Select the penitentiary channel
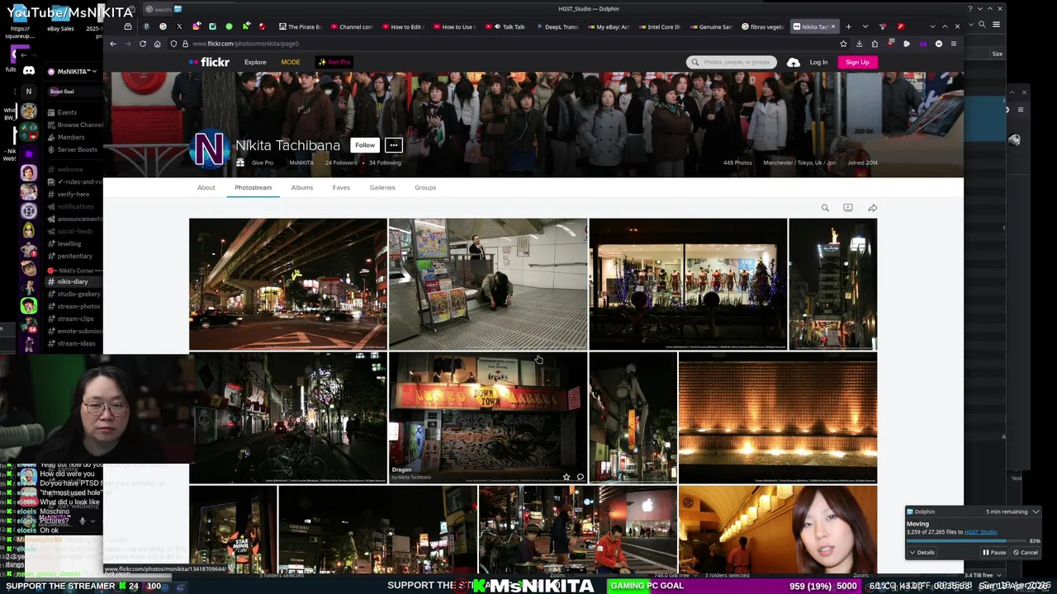Image resolution: width=1057 pixels, height=594 pixels. (x=74, y=256)
